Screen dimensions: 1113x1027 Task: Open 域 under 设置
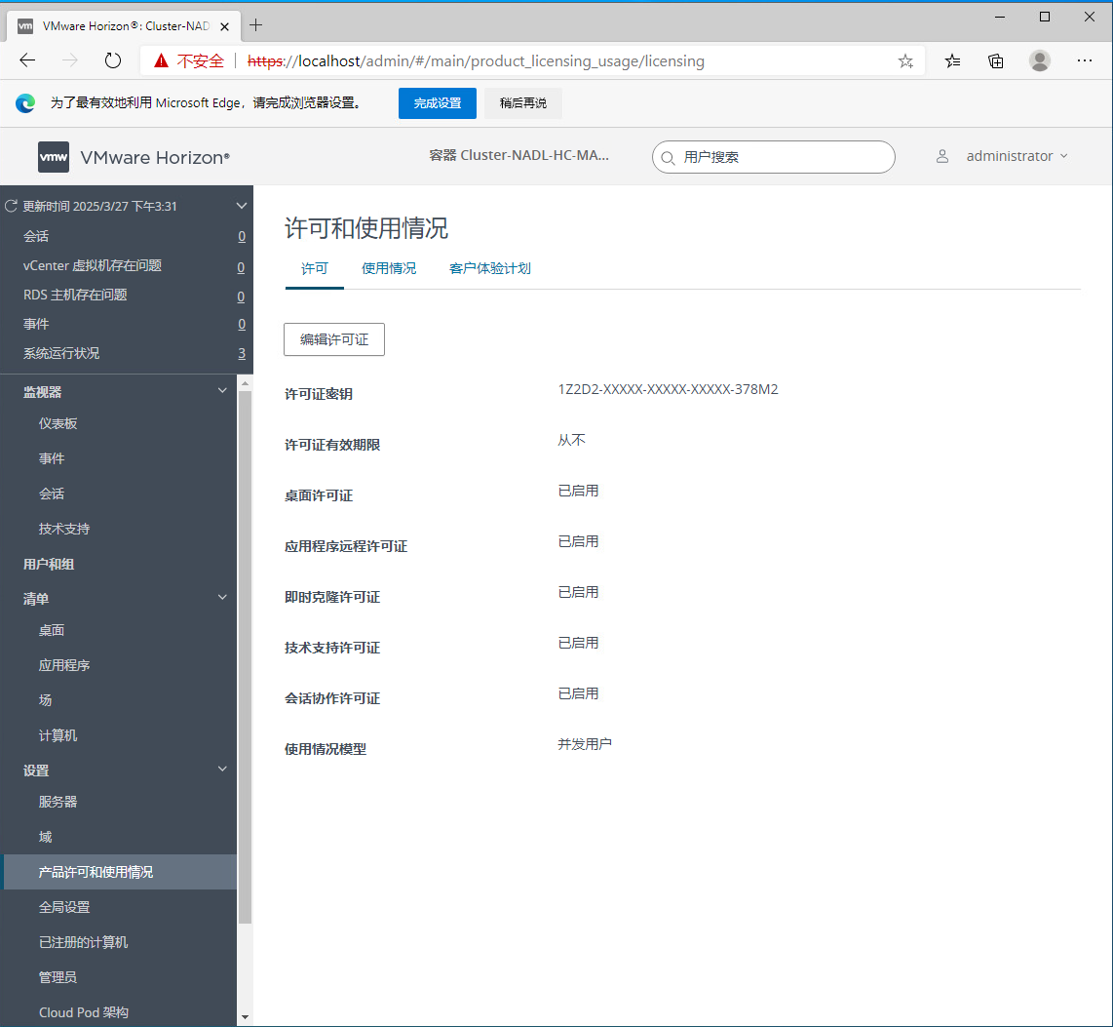click(x=46, y=837)
